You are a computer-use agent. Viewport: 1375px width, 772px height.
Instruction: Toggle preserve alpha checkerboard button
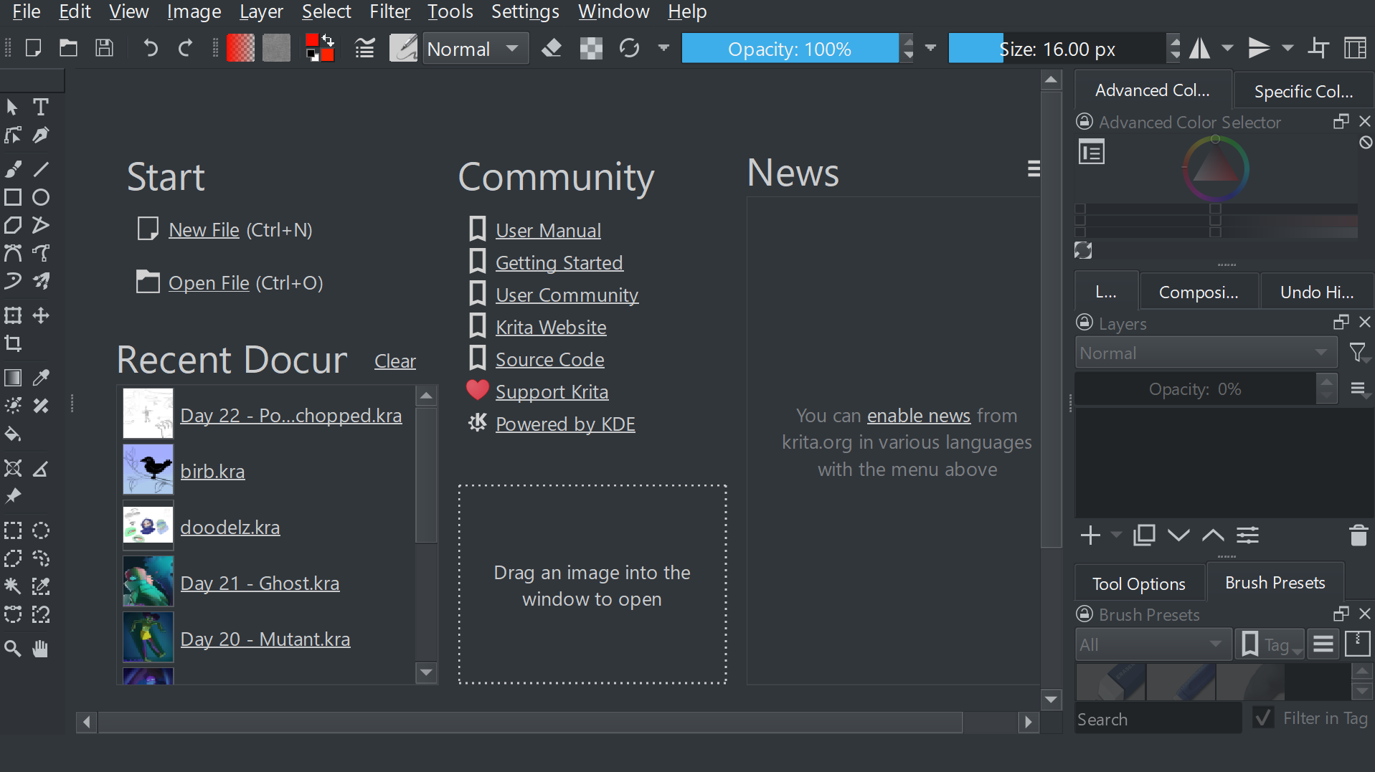click(591, 49)
